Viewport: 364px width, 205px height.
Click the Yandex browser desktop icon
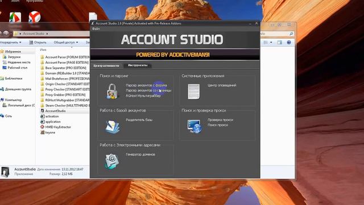pyautogui.click(x=35, y=17)
